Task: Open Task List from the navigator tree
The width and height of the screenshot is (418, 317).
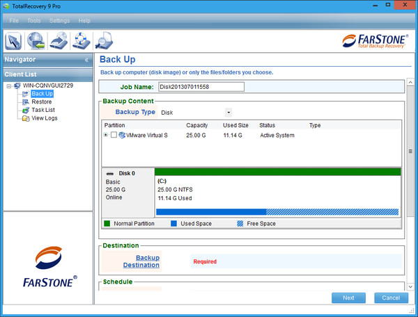Action: point(43,110)
